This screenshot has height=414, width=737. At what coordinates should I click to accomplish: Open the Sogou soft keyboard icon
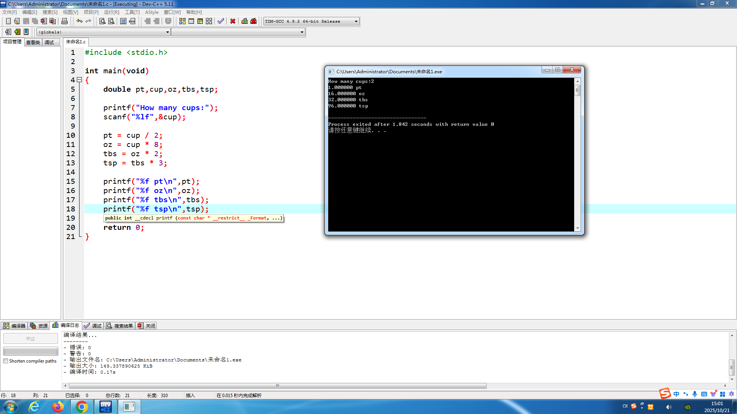click(x=704, y=394)
